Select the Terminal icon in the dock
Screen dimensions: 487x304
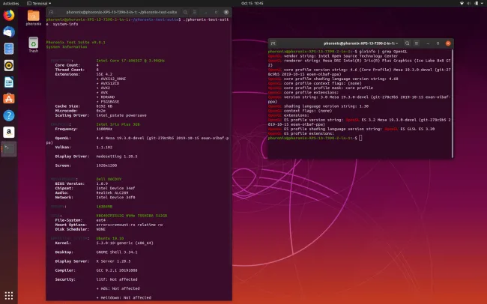(9, 148)
